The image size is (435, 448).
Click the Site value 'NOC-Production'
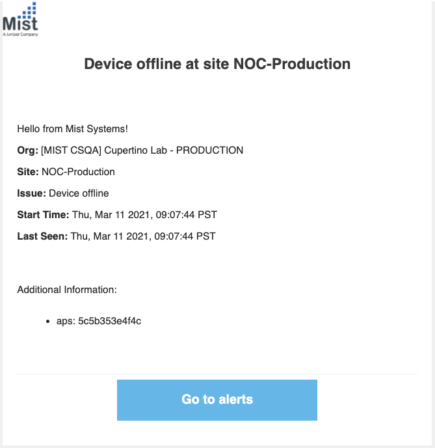78,172
